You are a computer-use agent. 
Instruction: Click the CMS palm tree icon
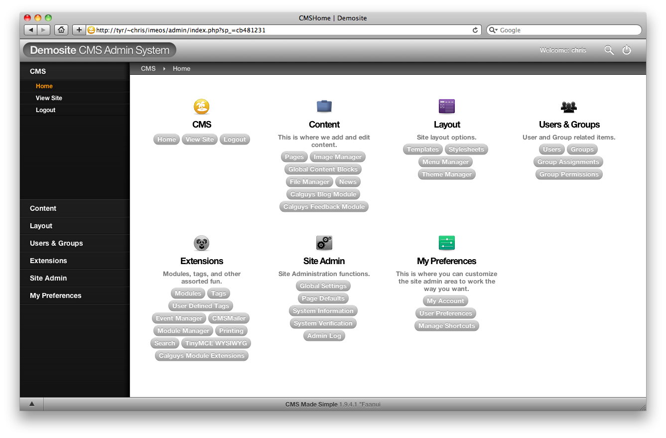click(x=201, y=106)
